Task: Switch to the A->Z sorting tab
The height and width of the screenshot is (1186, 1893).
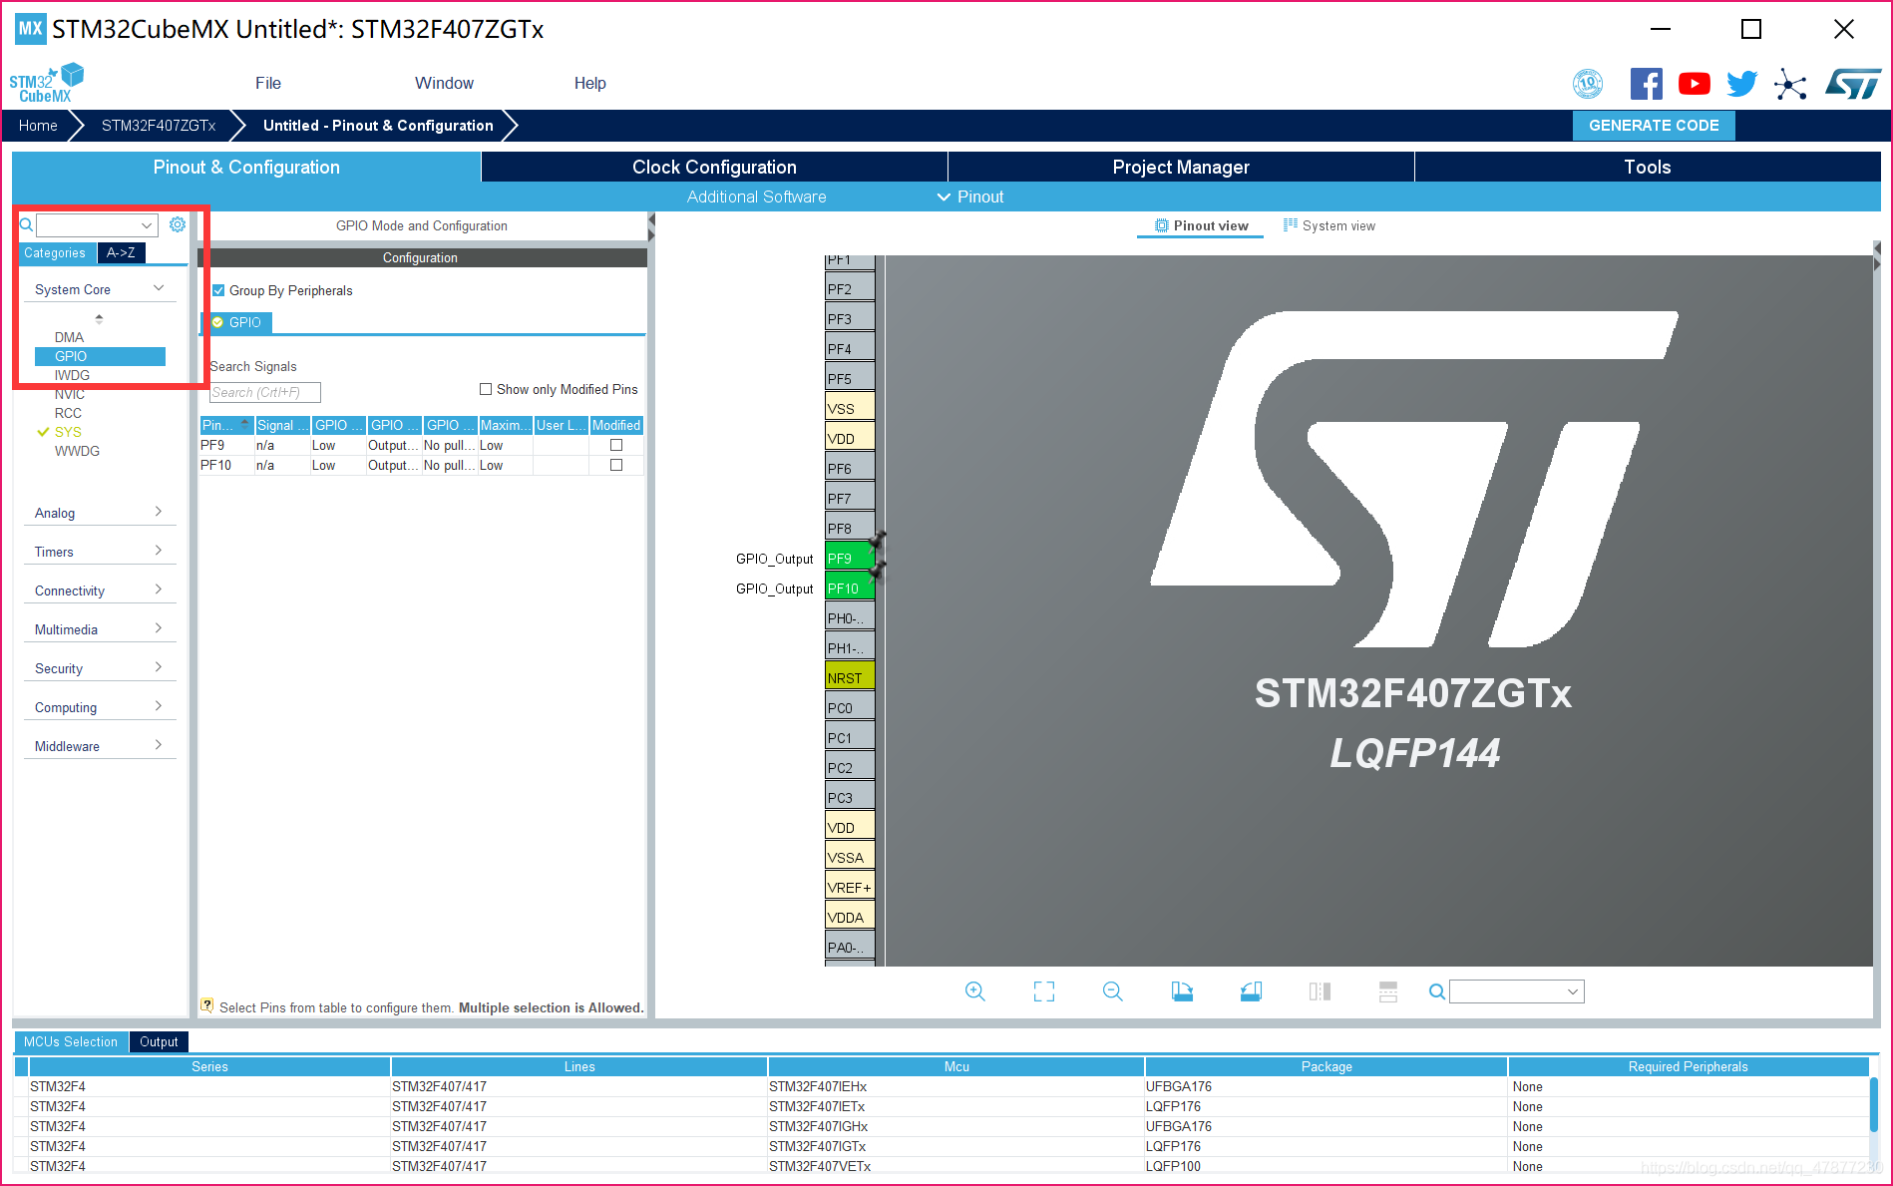Action: click(122, 253)
